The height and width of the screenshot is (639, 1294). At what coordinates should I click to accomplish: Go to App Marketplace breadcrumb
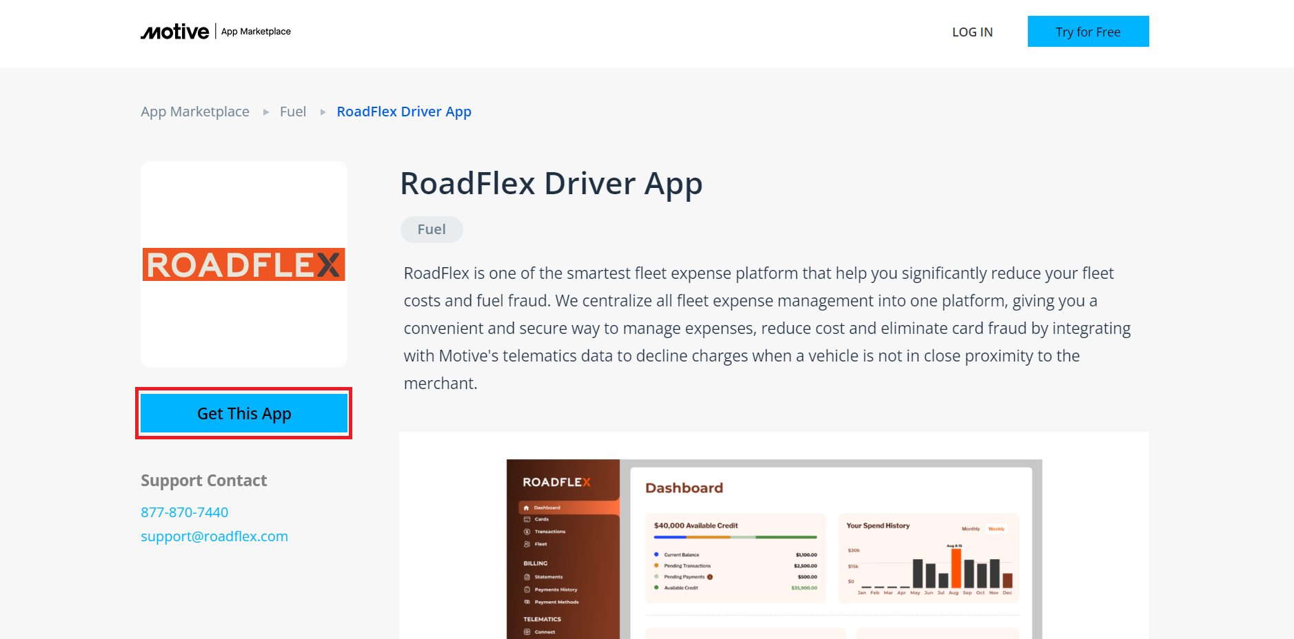click(195, 112)
